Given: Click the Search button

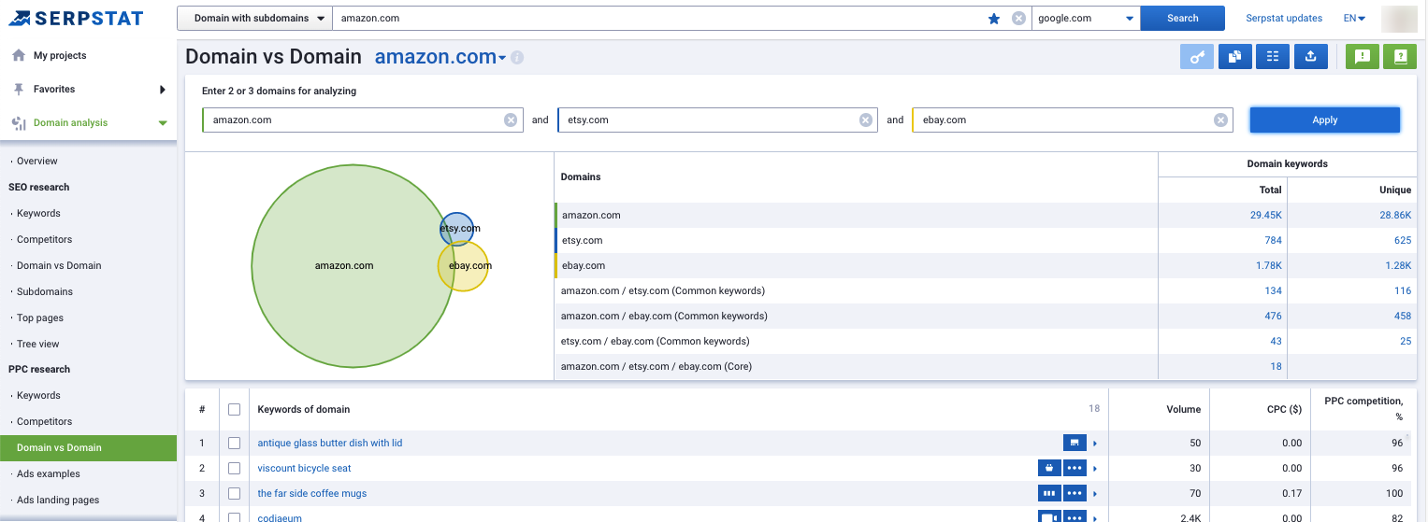Looking at the screenshot, I should tap(1183, 19).
